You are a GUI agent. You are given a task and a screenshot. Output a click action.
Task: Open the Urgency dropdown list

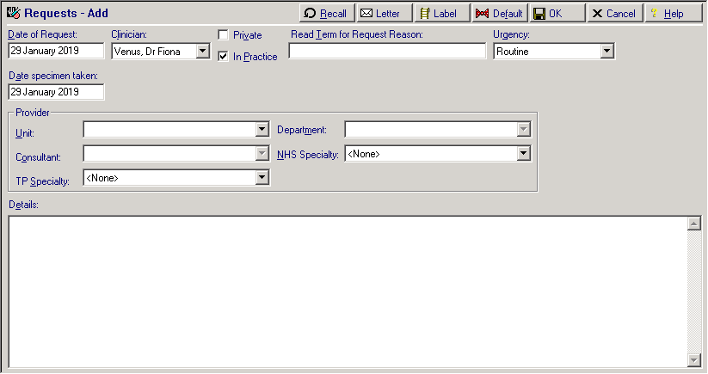606,52
